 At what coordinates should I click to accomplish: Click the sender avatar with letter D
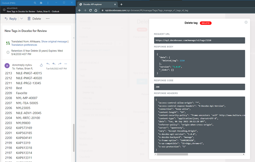(7, 65)
